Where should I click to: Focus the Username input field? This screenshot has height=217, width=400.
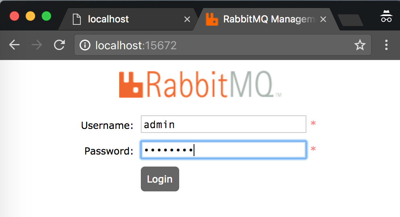[224, 124]
